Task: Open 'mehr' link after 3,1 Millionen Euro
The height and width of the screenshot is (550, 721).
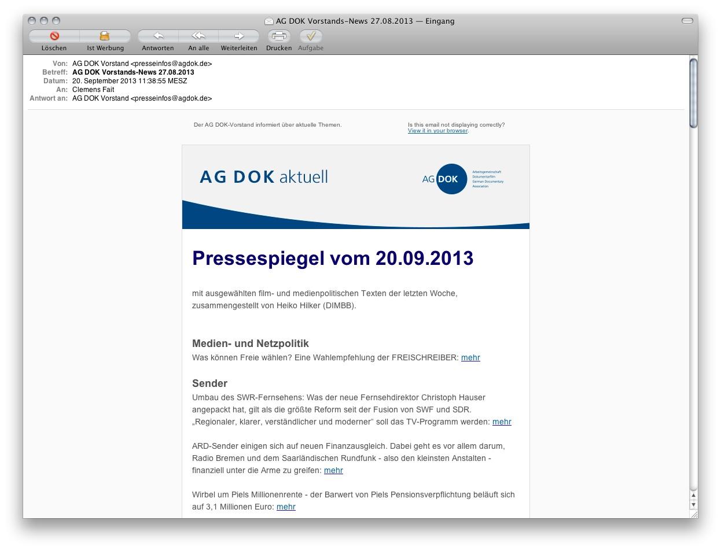Action: point(286,507)
